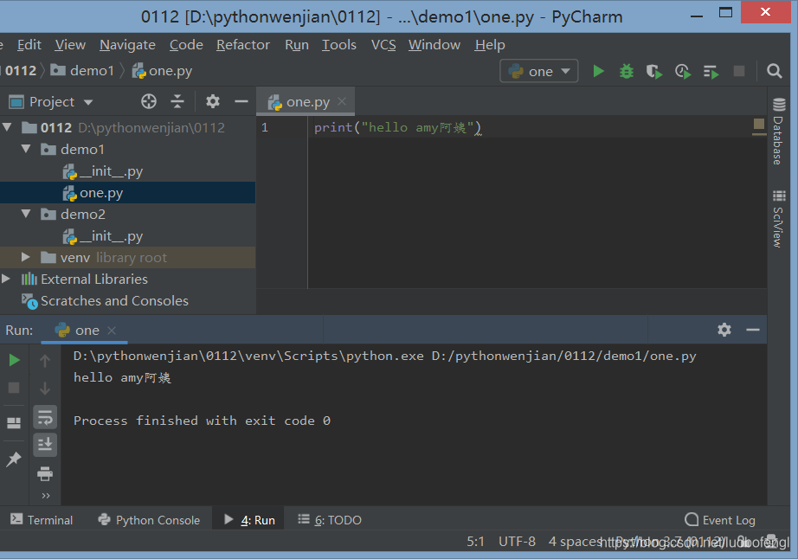Collapse the 0112 root folder
The height and width of the screenshot is (559, 798).
click(x=7, y=127)
